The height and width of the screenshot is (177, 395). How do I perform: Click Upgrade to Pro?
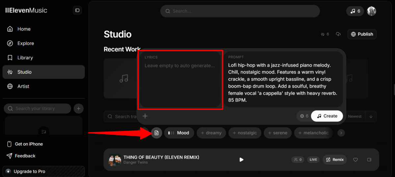click(x=43, y=171)
